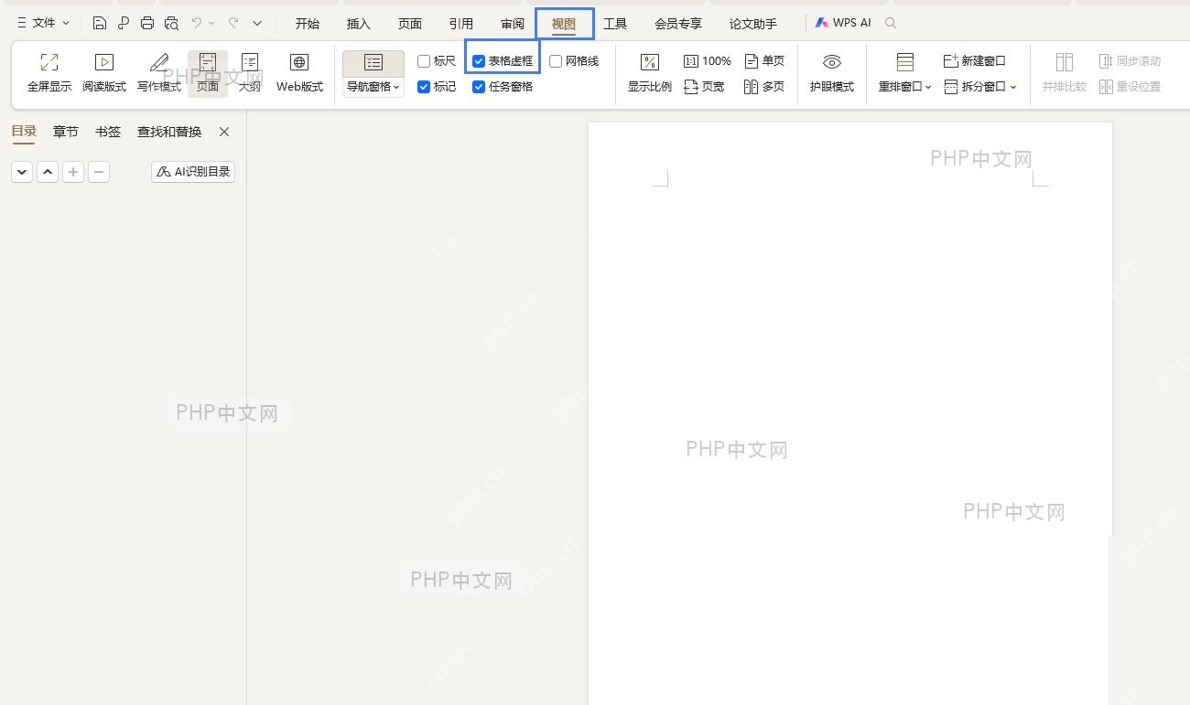Click the 重排窗口 arrange windows icon
The width and height of the screenshot is (1190, 705).
click(x=905, y=62)
